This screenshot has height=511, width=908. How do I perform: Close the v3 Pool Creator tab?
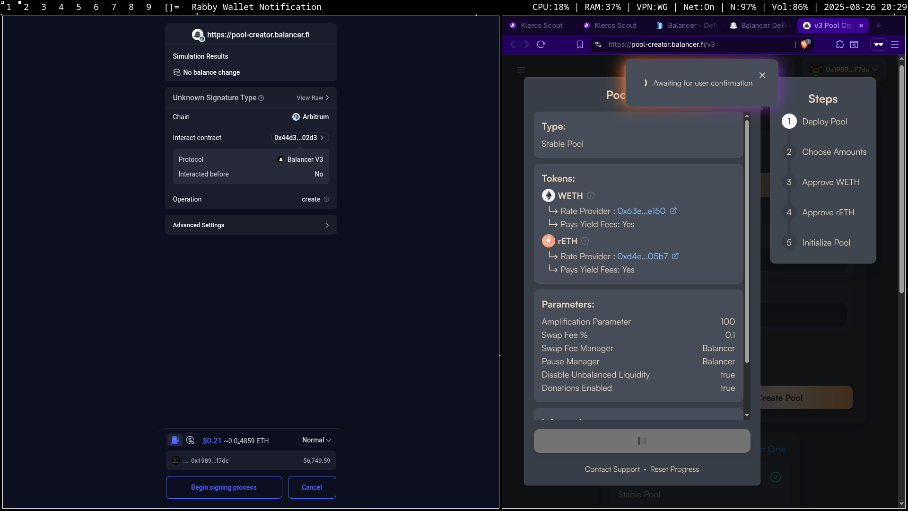click(x=861, y=26)
